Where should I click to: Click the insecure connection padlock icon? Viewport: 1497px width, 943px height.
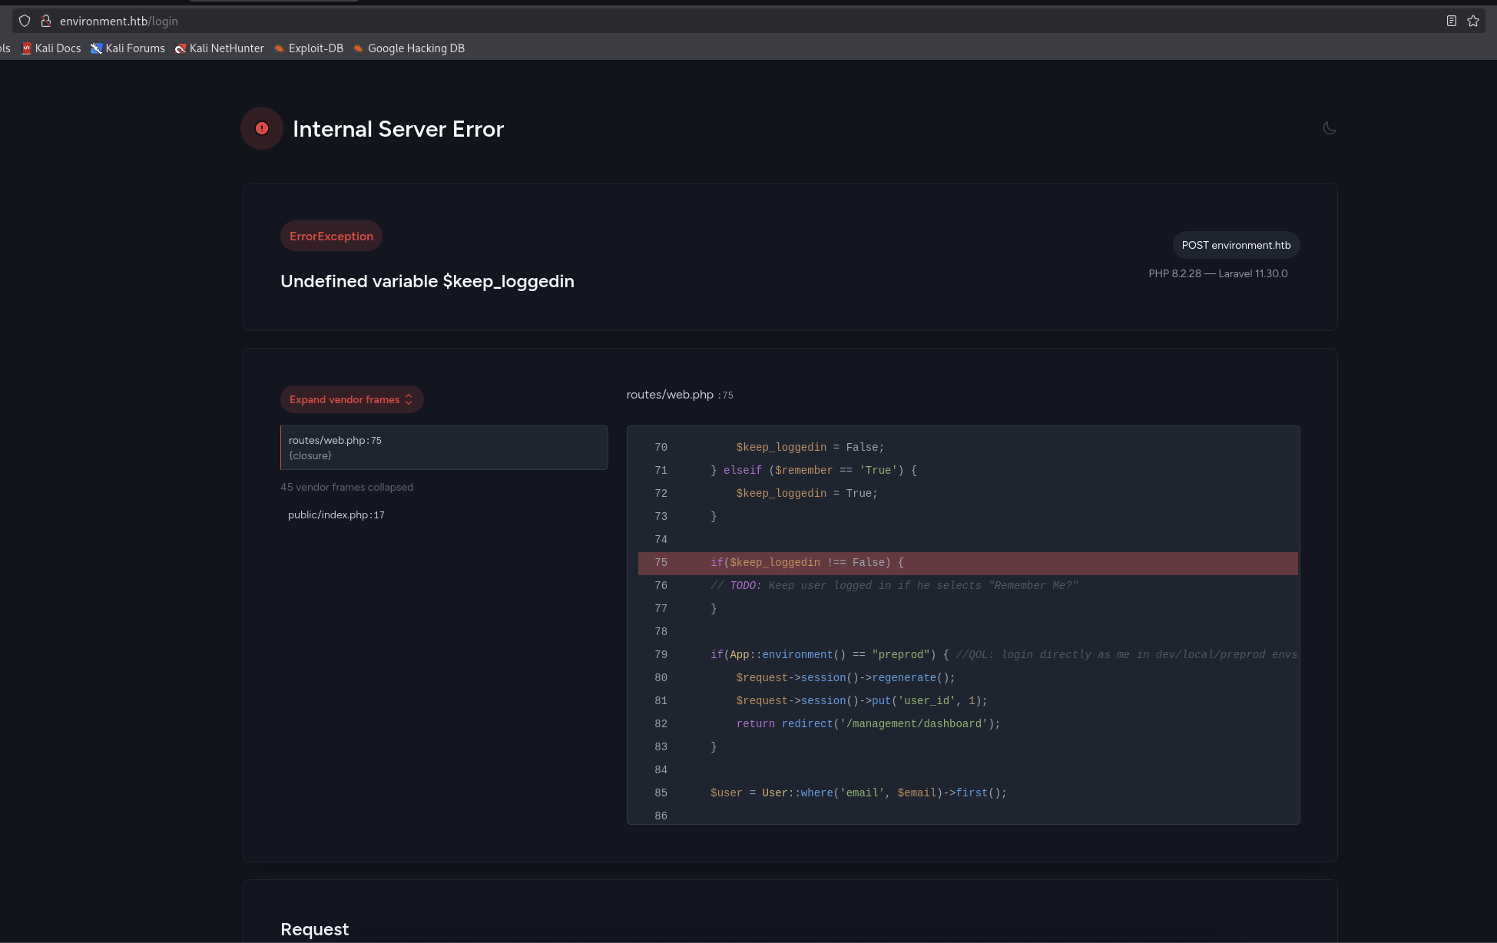pos(46,21)
